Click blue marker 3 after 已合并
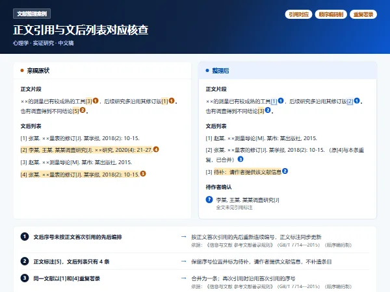 [240, 159]
